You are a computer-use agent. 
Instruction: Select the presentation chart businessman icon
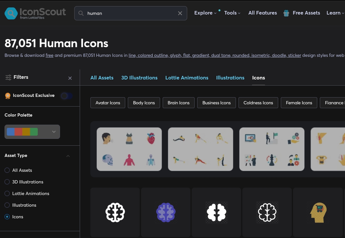[x=250, y=160]
